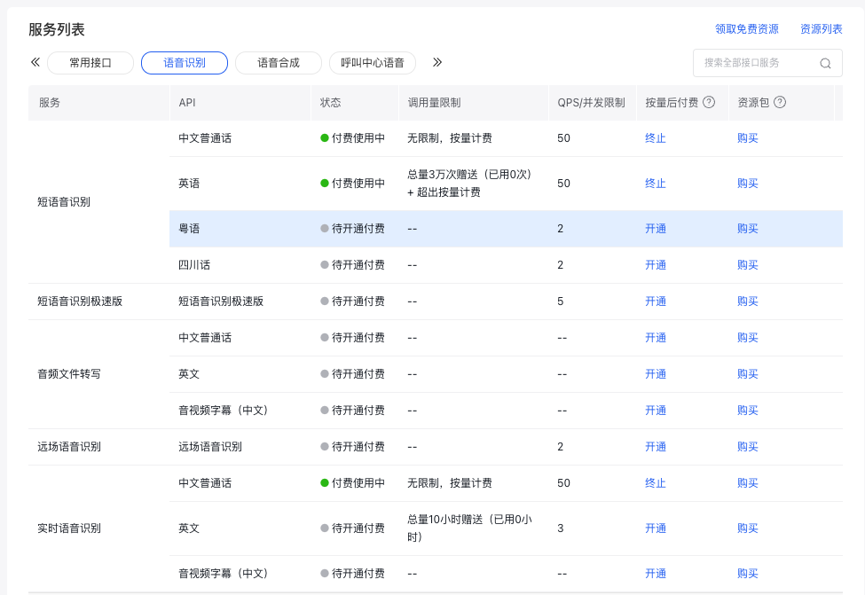This screenshot has height=595, width=865.
Task: Click 开通 for 实时语音识别 英文
Action: pos(656,528)
